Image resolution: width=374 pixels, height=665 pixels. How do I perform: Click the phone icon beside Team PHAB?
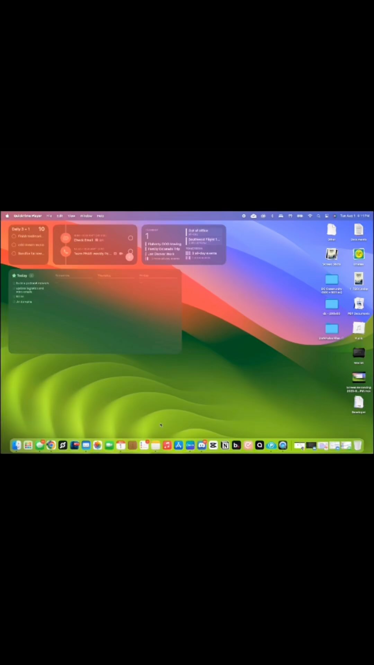(65, 251)
